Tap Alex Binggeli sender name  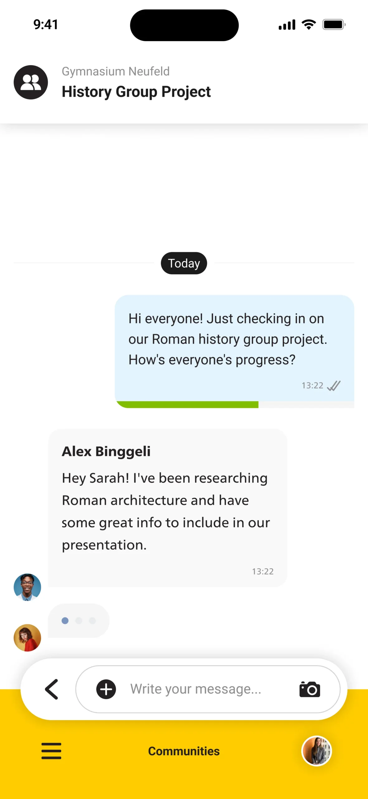tap(106, 451)
